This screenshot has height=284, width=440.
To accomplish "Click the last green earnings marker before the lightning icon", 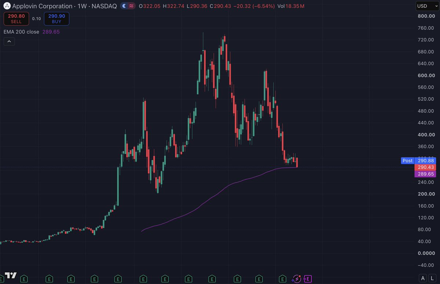I will [283, 279].
